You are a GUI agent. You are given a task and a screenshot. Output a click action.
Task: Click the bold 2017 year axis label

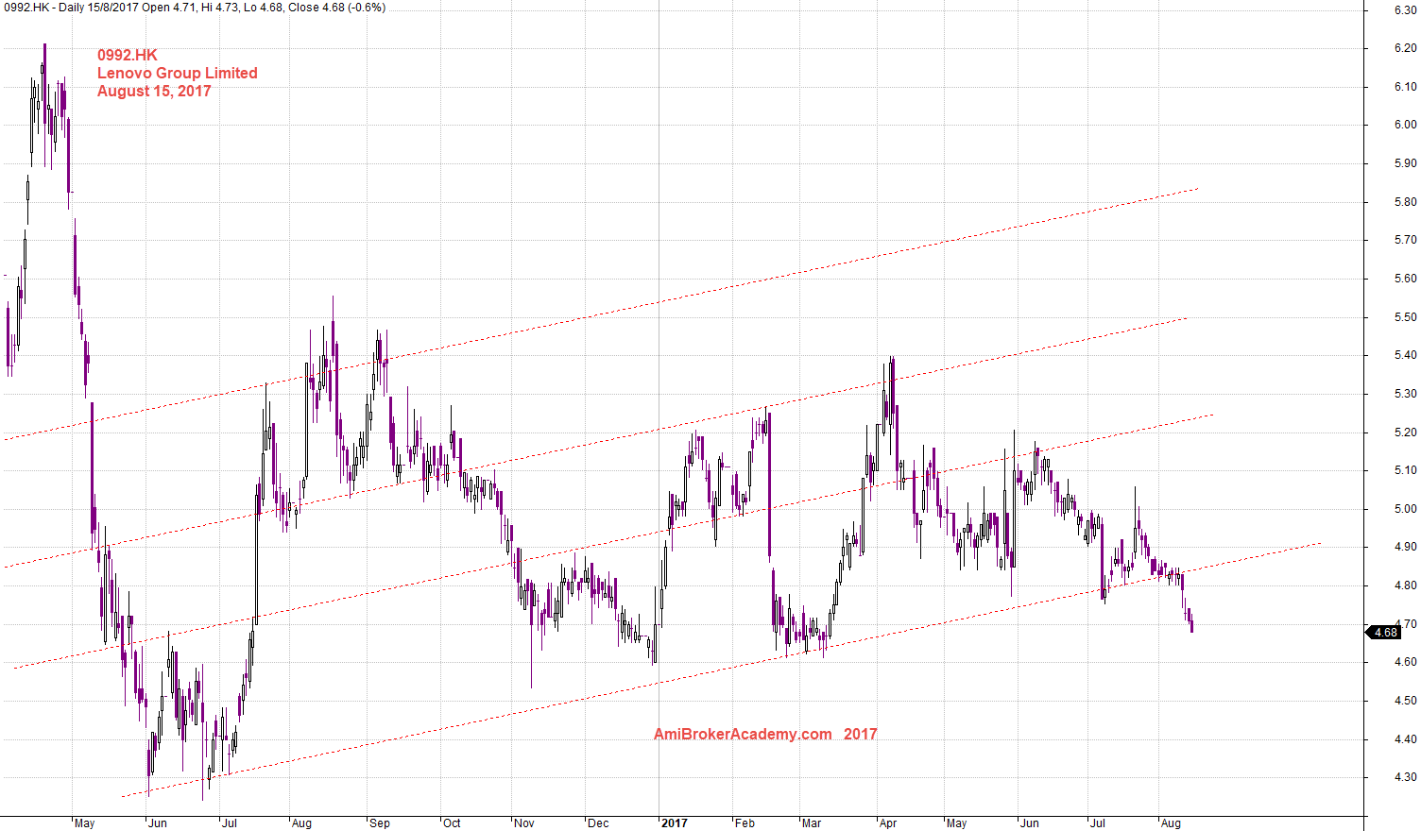pyautogui.click(x=674, y=823)
